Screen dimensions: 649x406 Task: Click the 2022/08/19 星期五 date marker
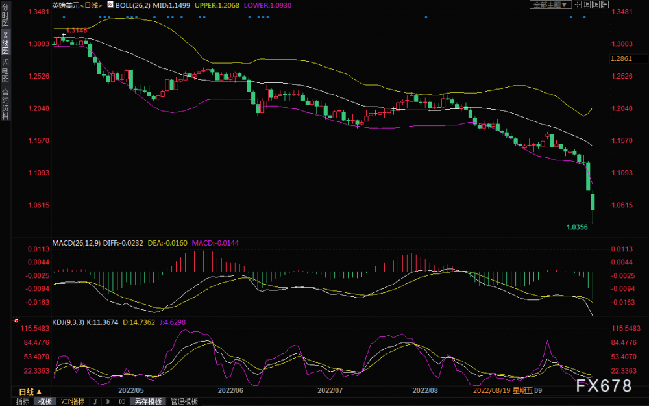tap(504, 390)
